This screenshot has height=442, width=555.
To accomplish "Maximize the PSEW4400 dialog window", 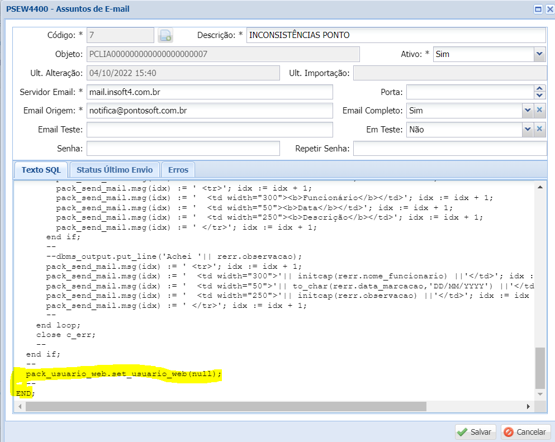I will 538,9.
